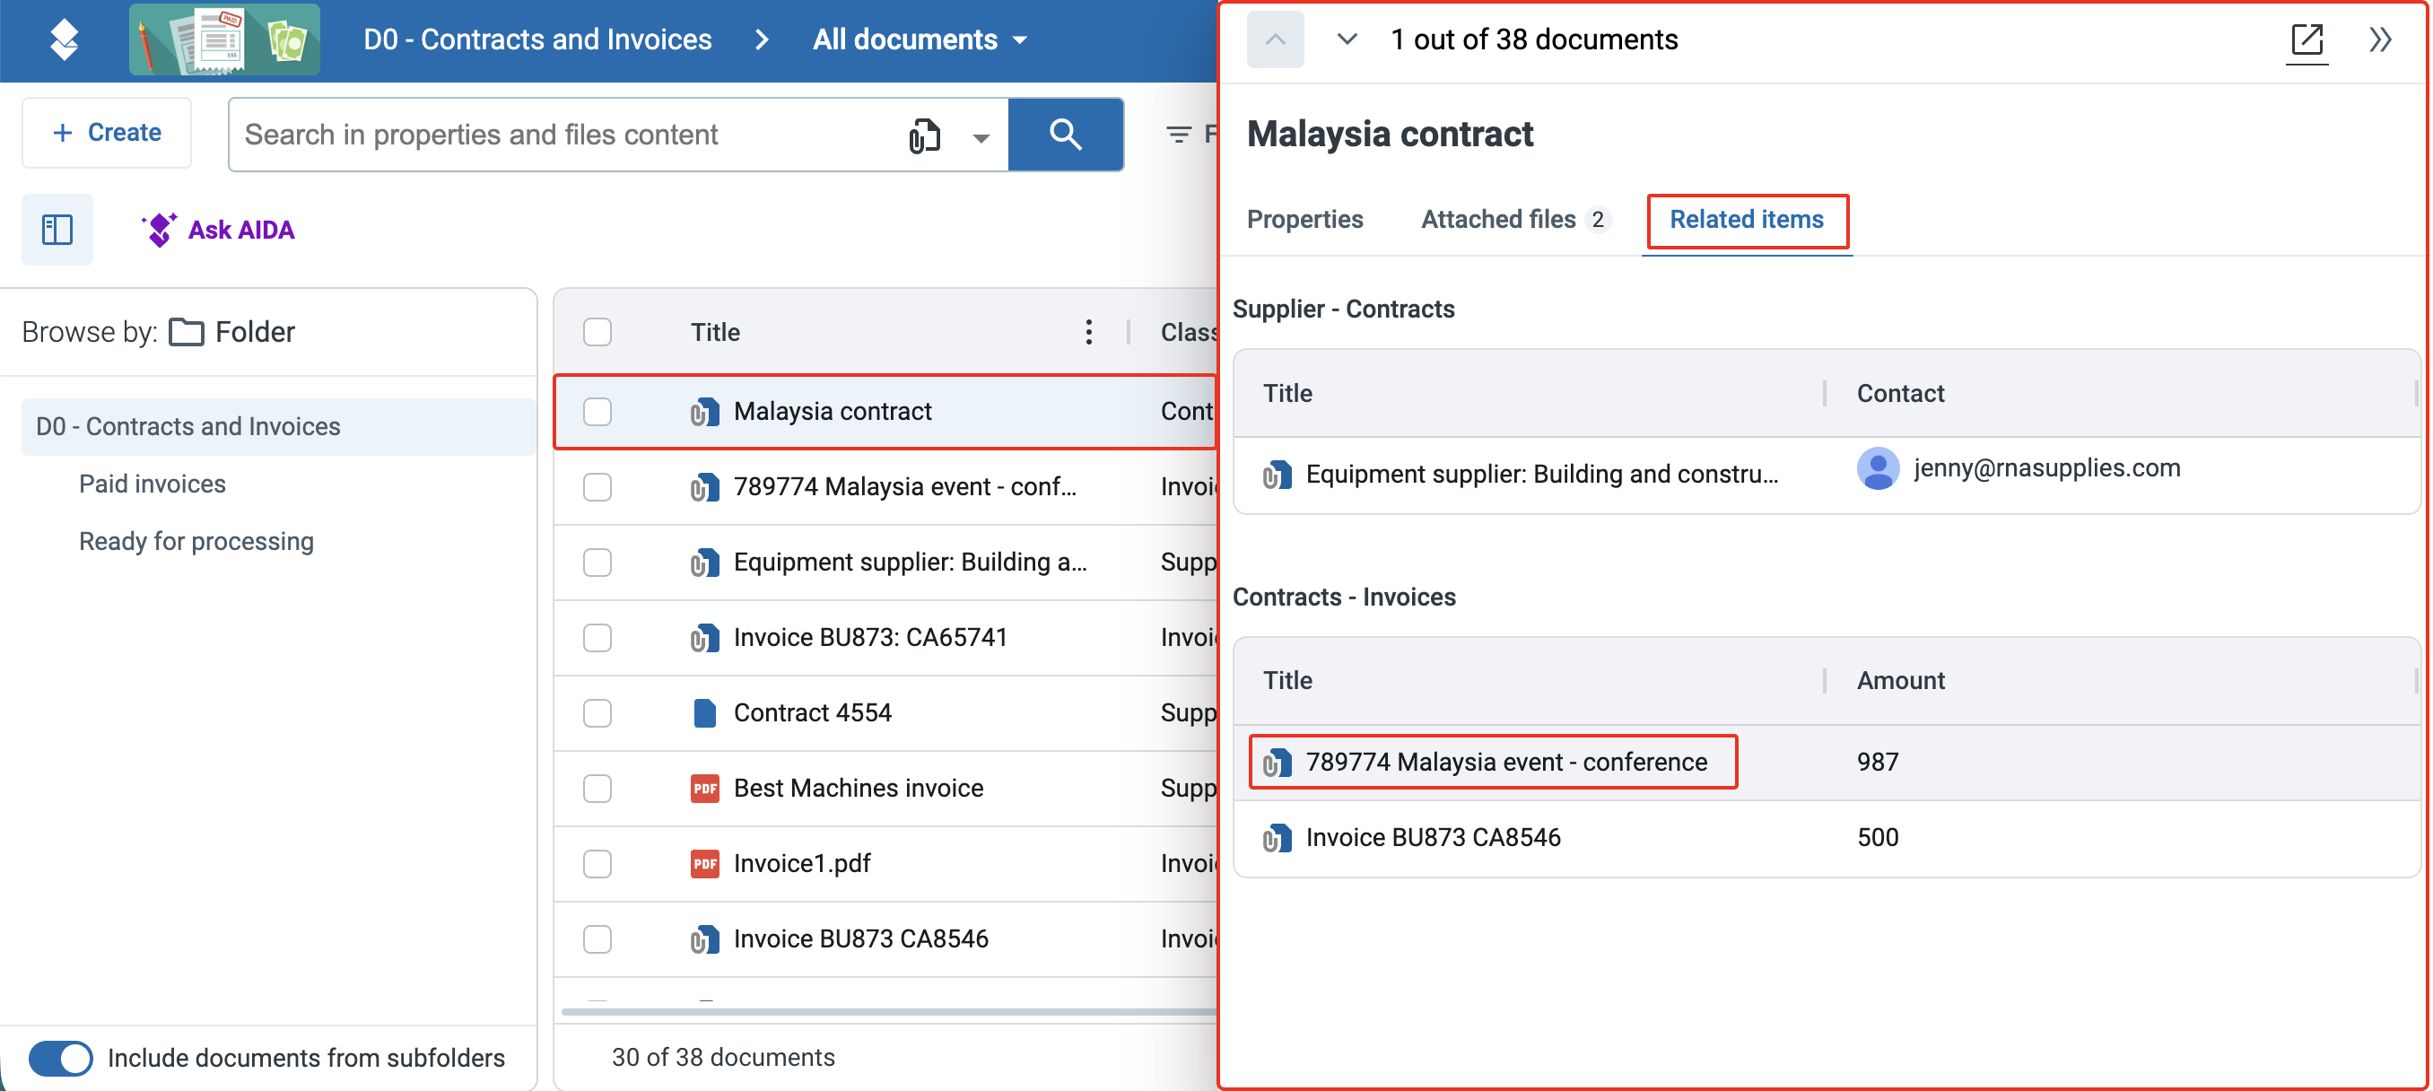Click the Contracts - Invoices section heading
The height and width of the screenshot is (1091, 2433).
(x=1344, y=597)
